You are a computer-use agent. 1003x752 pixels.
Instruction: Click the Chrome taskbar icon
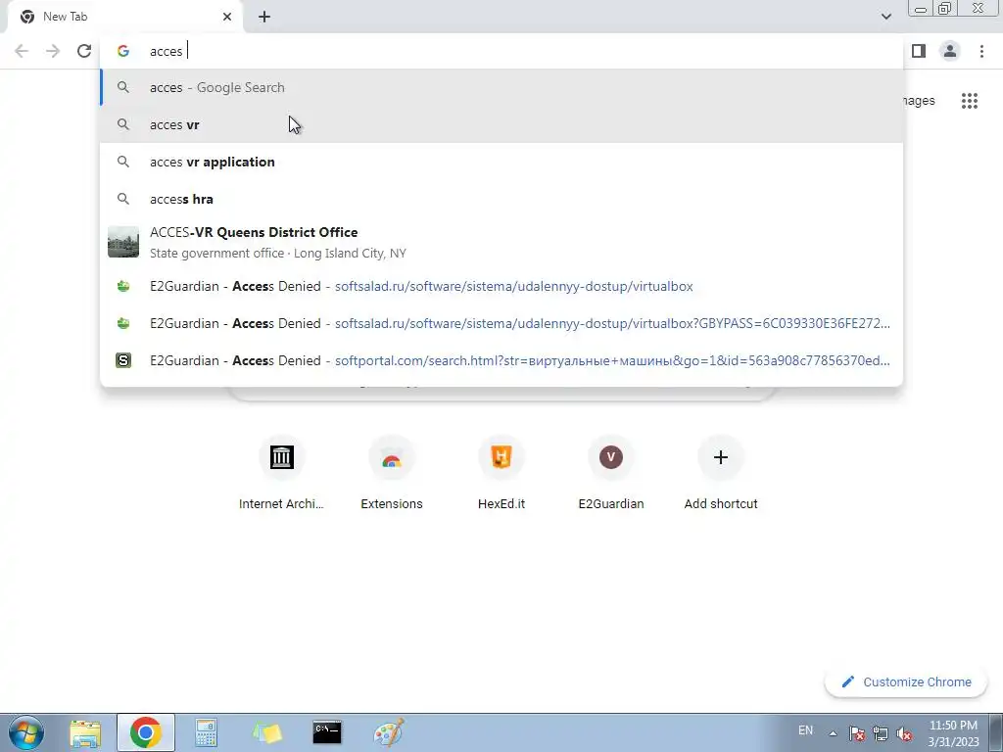point(146,732)
